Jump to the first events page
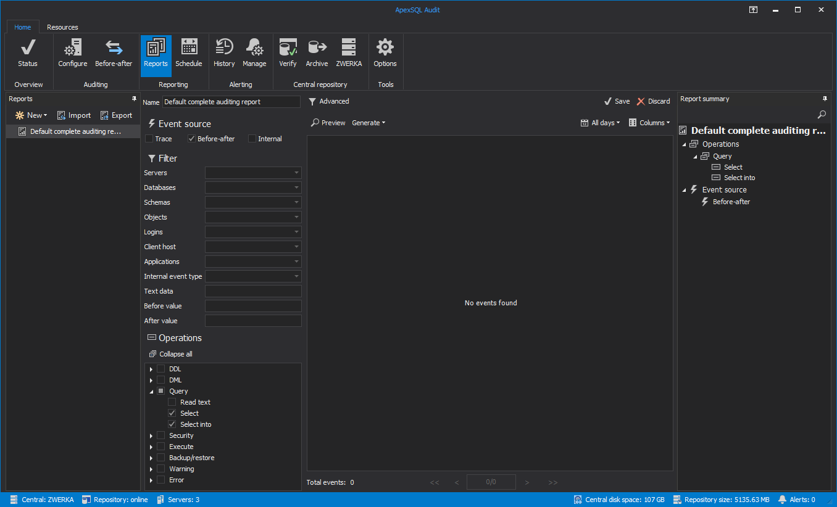Viewport: 837px width, 507px height. (x=435, y=482)
